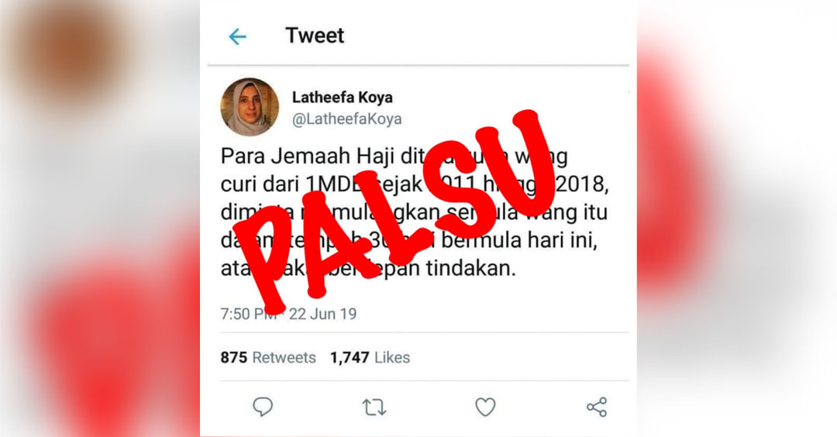Click the 1,747 like count number
837x437 pixels.
(350, 357)
